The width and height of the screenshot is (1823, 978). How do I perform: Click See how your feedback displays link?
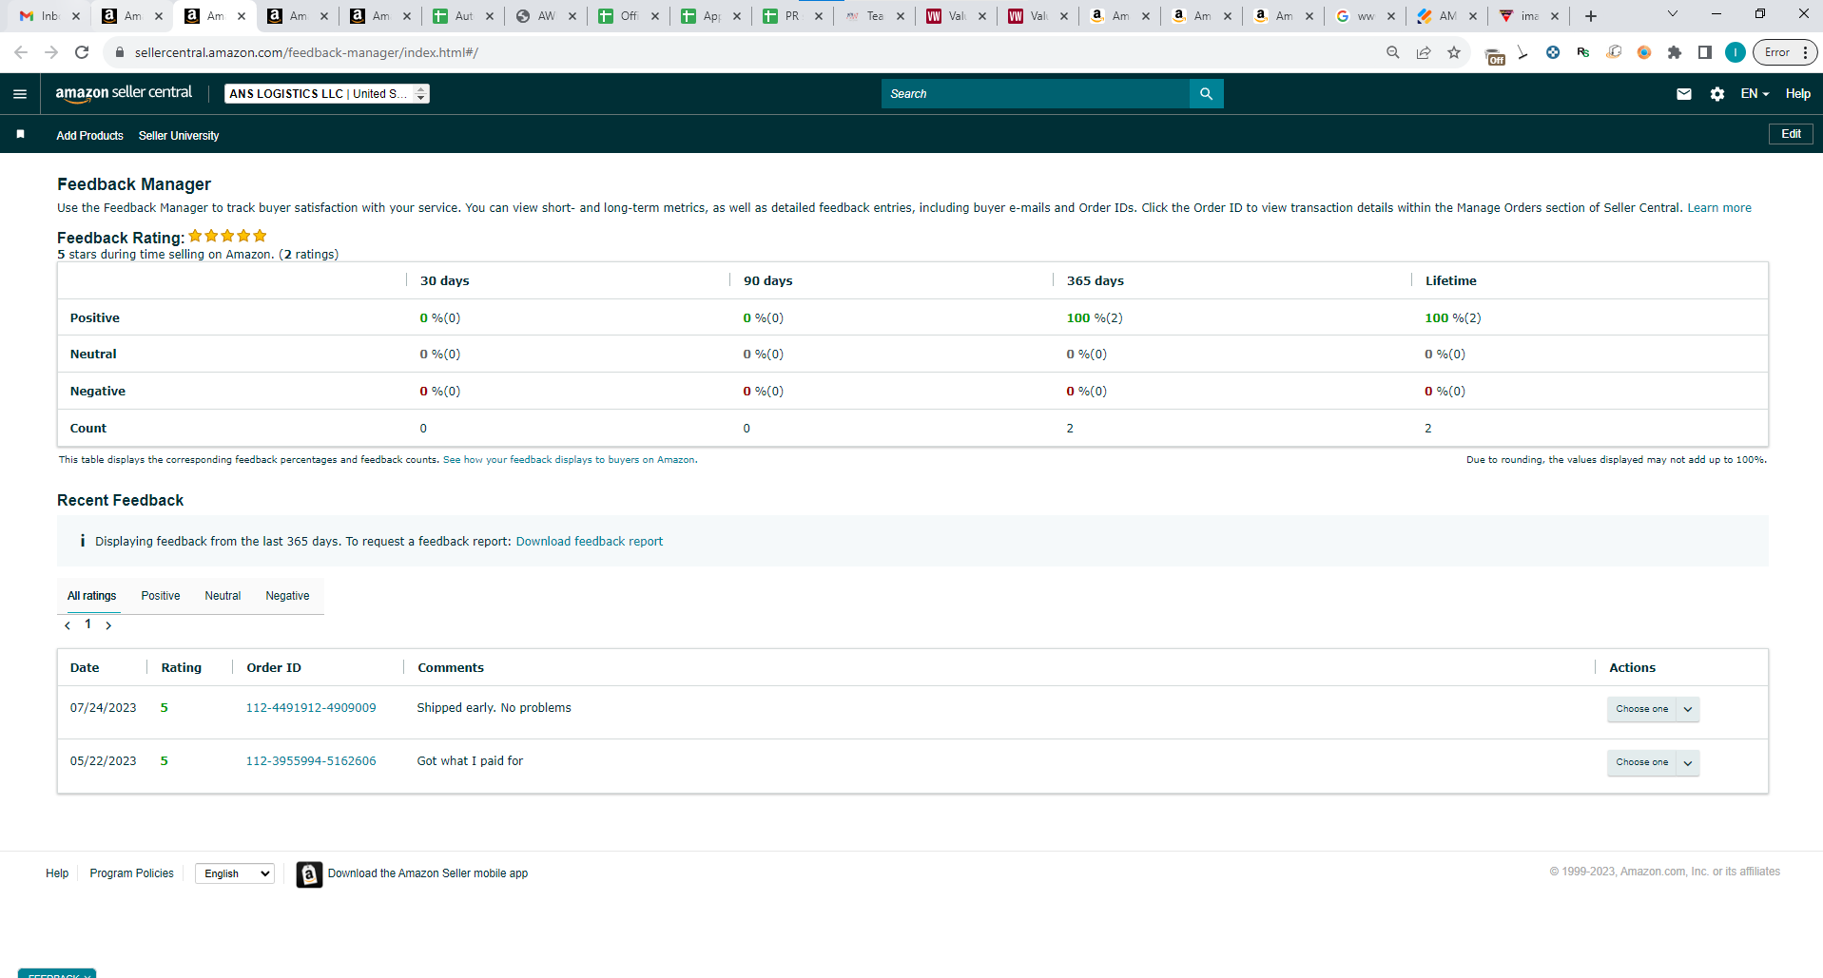tap(570, 460)
